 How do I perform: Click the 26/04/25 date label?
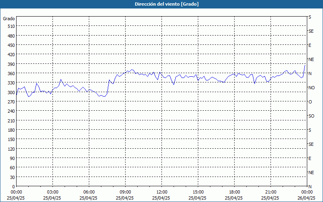pos(306,198)
